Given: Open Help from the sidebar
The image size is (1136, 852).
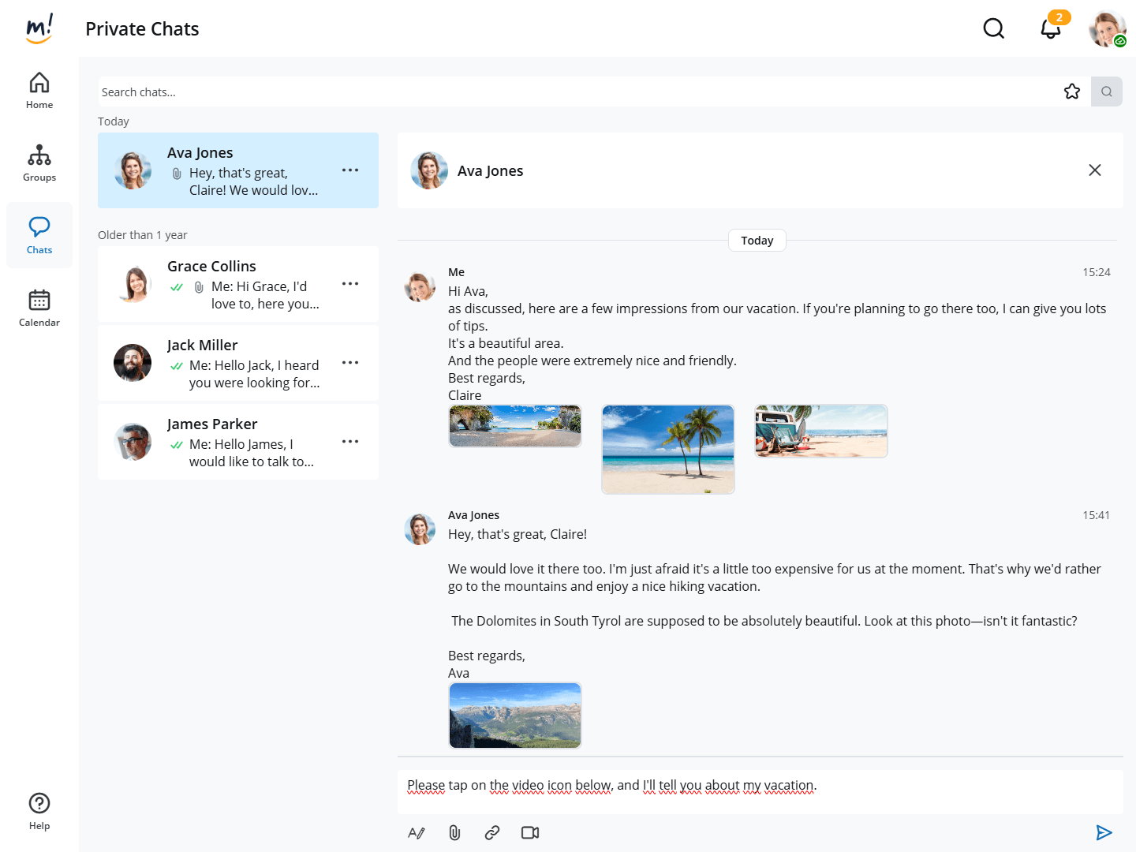Looking at the screenshot, I should [39, 811].
